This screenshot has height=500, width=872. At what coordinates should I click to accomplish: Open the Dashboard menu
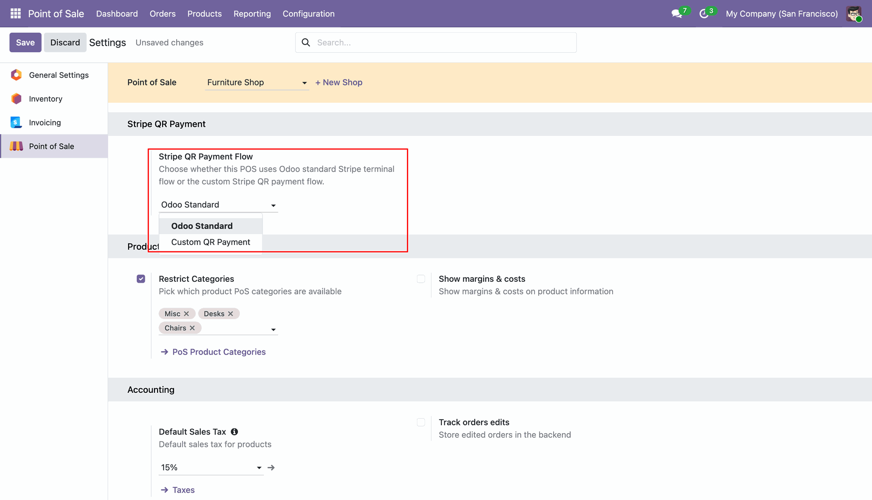click(x=117, y=14)
